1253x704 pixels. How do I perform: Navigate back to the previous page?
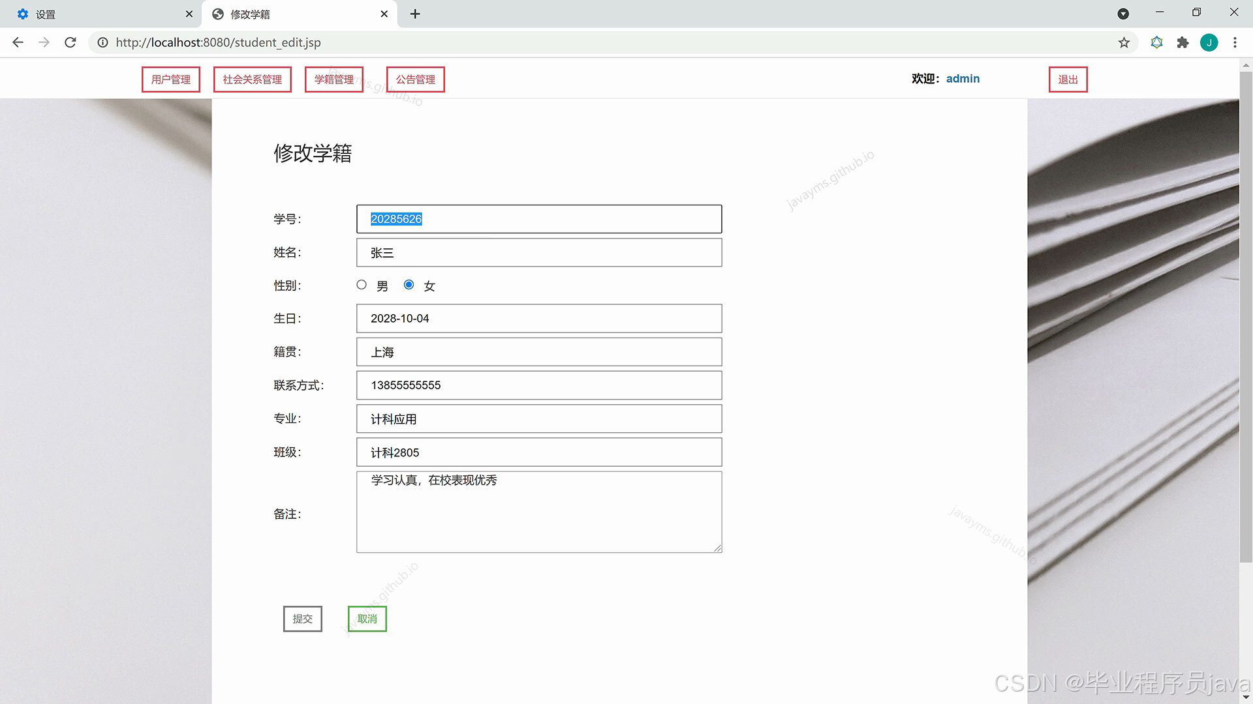coord(17,42)
